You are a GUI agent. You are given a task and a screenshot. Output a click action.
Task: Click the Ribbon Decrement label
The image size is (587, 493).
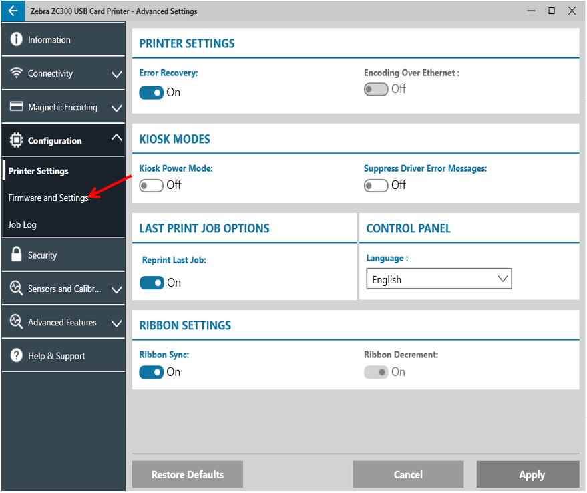(x=401, y=355)
